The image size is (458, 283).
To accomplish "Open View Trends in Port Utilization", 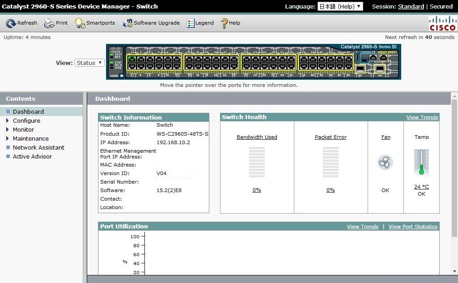I will point(362,227).
